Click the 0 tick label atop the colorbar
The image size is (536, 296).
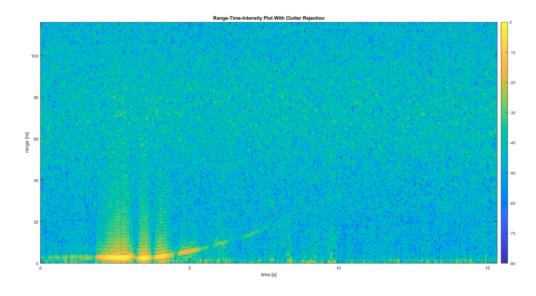(511, 22)
